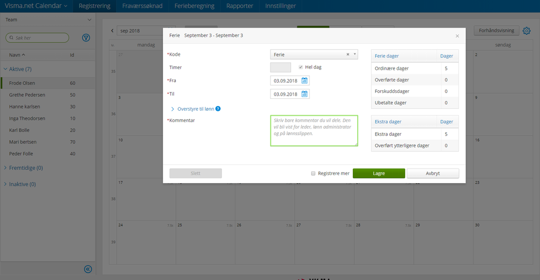Viewport: 540px width, 280px height.
Task: Go to previous month arrow
Action: [x=112, y=31]
